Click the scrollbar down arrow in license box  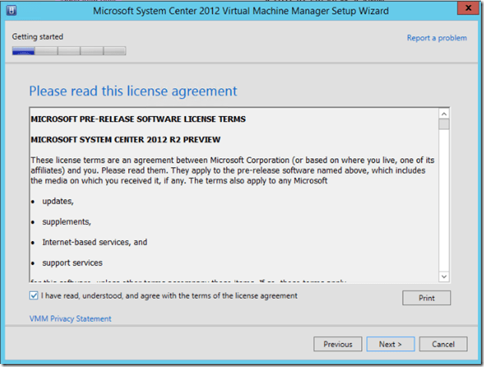(443, 276)
